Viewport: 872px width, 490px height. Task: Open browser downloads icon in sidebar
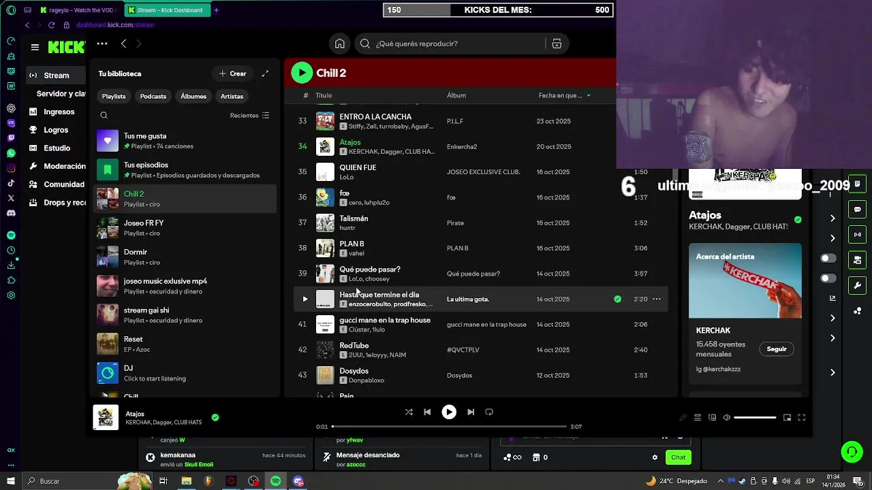pyautogui.click(x=11, y=265)
